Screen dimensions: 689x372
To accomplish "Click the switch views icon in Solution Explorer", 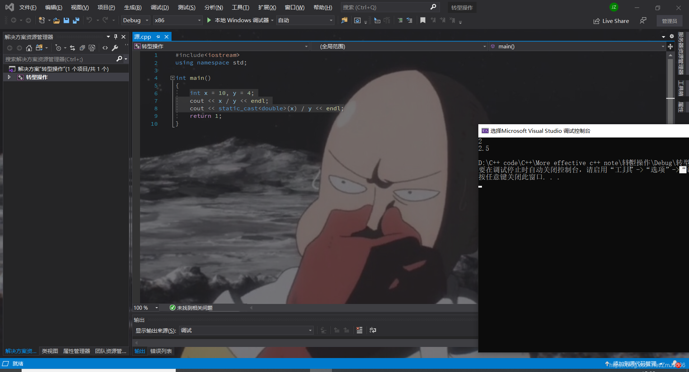I will click(39, 48).
